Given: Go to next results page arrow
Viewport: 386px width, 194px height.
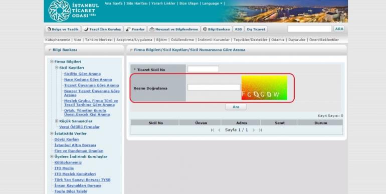Looking at the screenshot, I should pyautogui.click(x=254, y=130).
